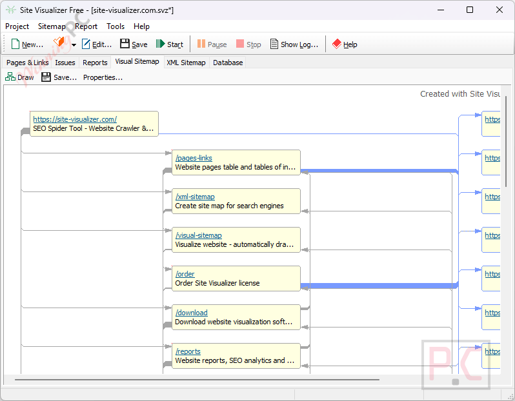The image size is (515, 401).
Task: Click the Save… disk icon in Visual Sitemap toolbar
Action: pos(46,77)
